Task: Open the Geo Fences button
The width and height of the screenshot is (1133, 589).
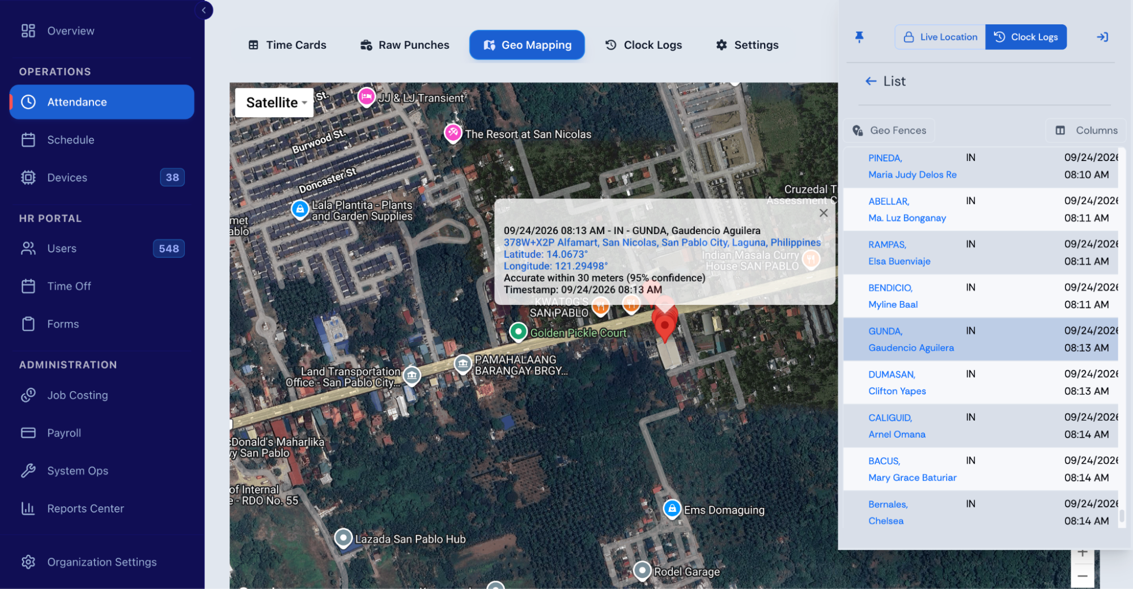Action: pyautogui.click(x=889, y=130)
